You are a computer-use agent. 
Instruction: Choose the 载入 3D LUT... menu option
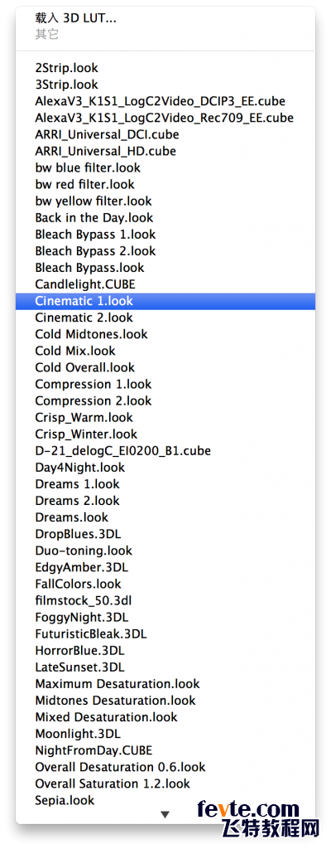[x=165, y=18]
